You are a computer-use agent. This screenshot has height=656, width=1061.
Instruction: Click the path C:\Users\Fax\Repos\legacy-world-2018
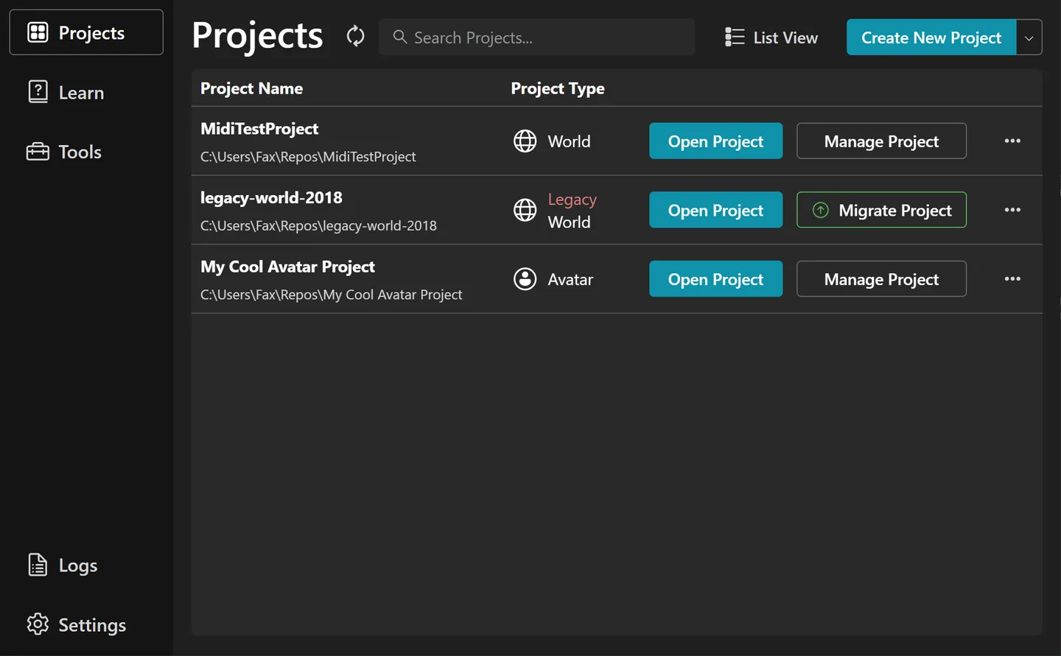318,226
